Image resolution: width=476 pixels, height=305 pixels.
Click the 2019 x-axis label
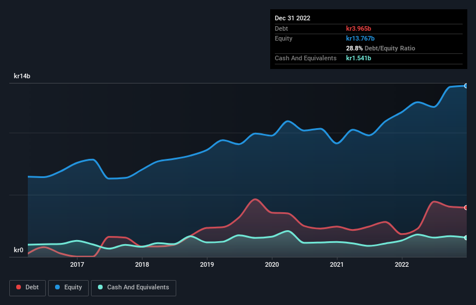click(207, 264)
